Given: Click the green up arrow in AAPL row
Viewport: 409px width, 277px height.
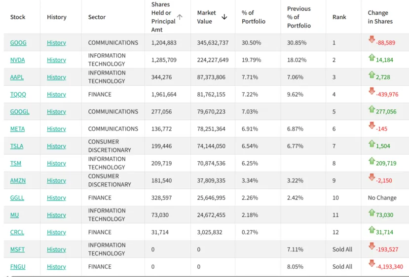Looking at the screenshot, I should tap(372, 74).
